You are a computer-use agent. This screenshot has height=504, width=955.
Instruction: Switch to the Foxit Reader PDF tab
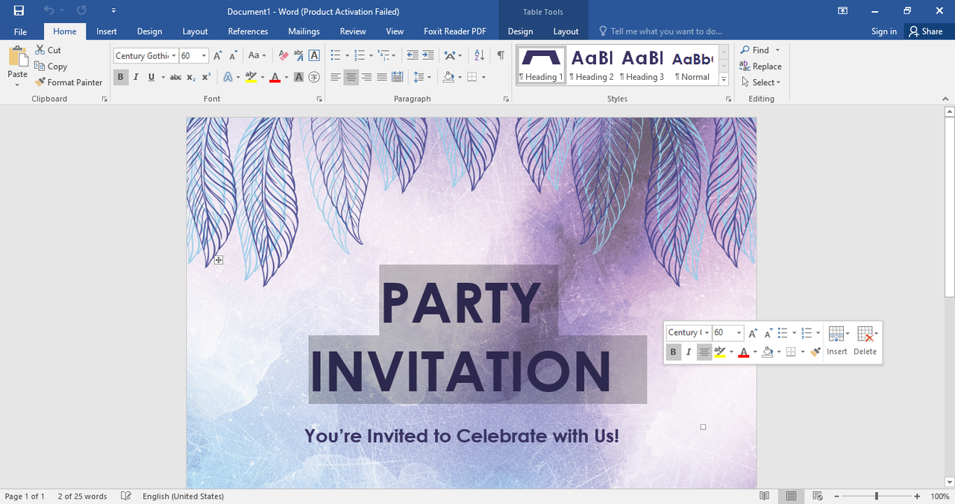click(455, 31)
